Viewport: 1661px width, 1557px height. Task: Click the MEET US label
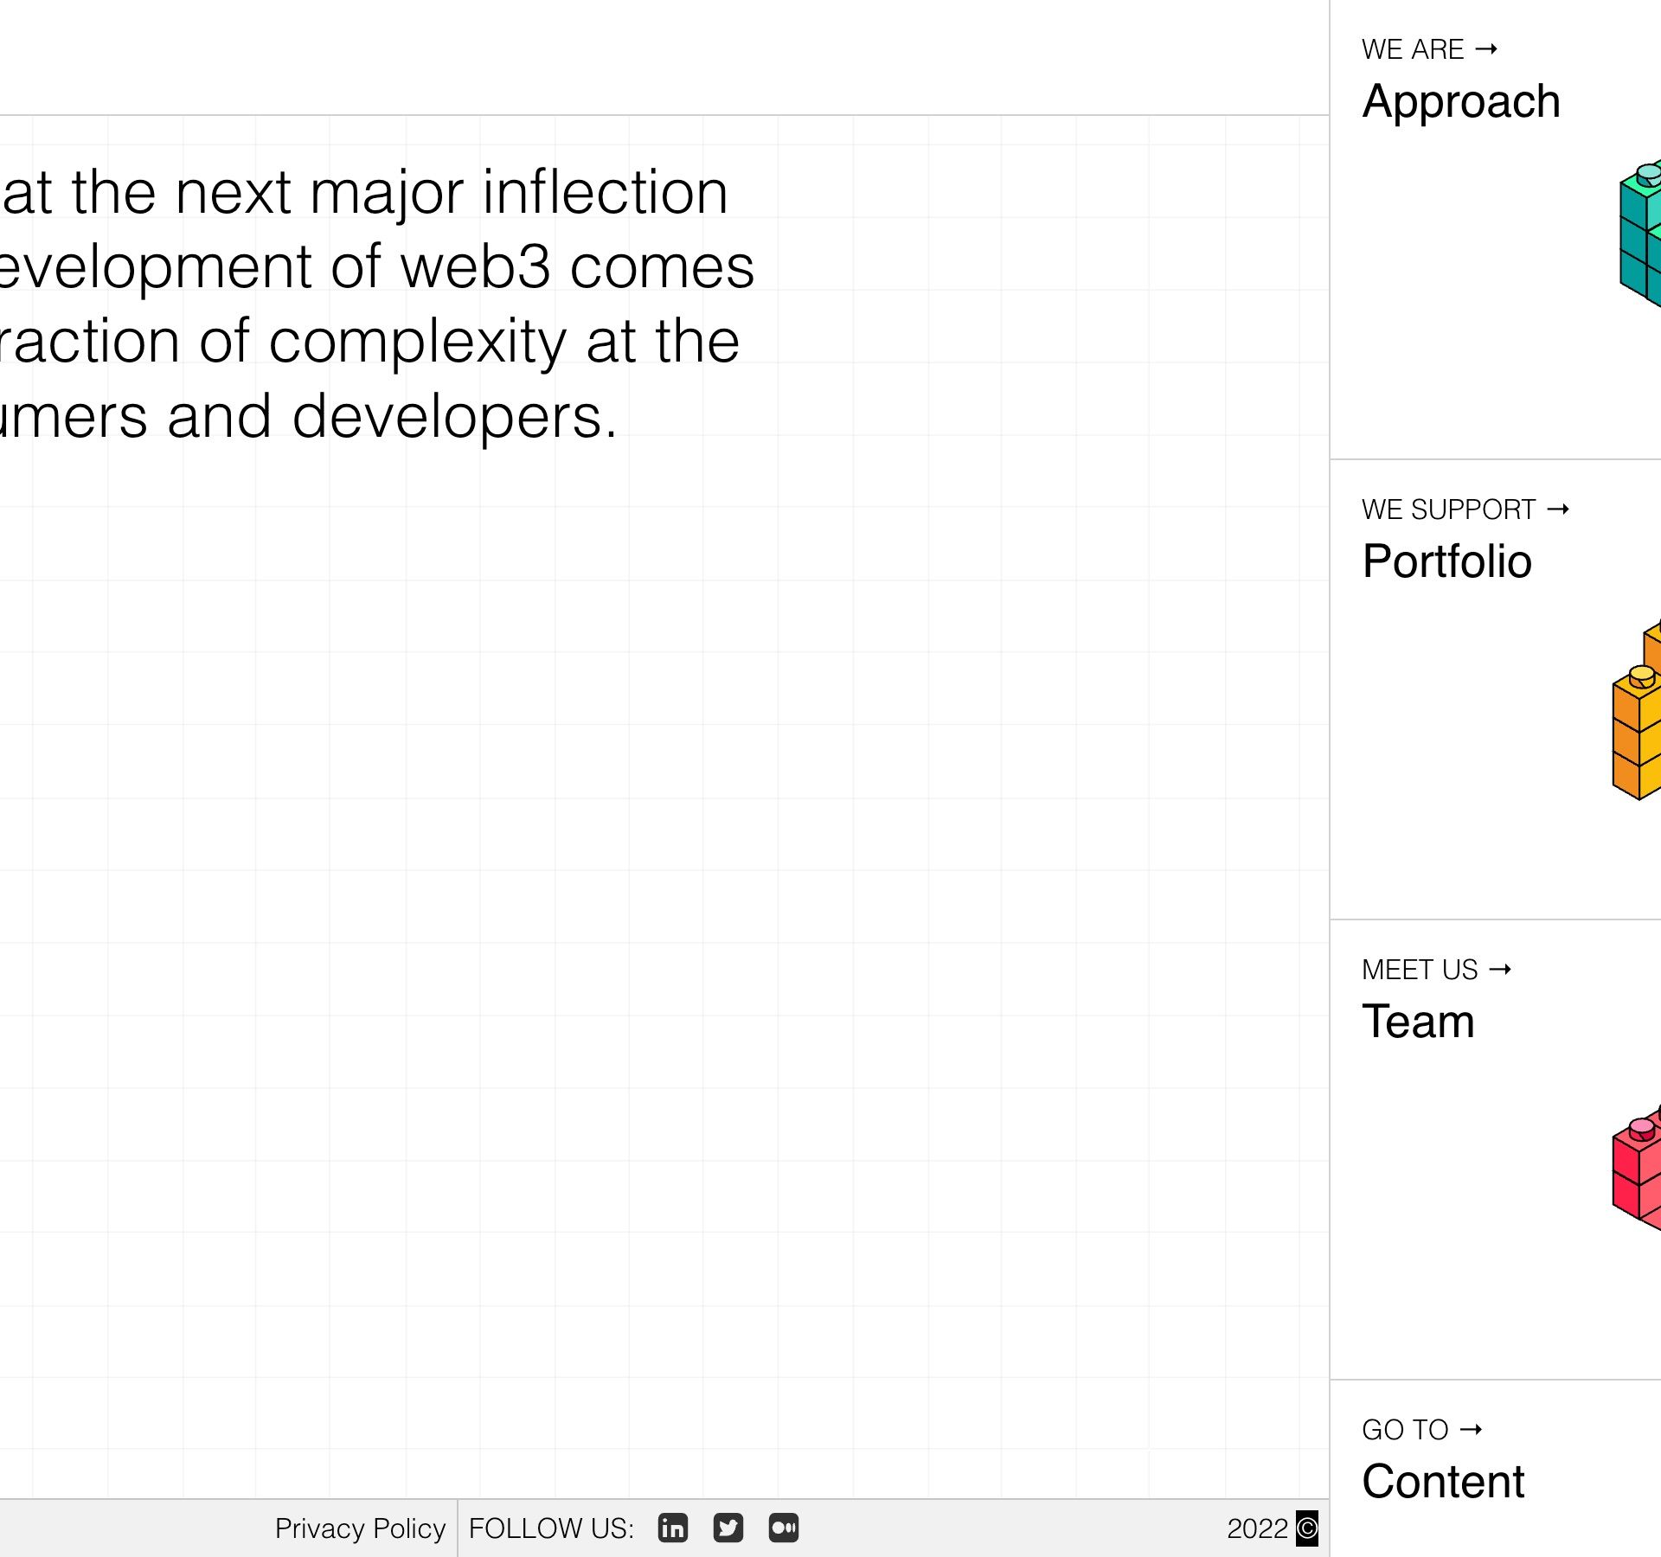[x=1420, y=970]
